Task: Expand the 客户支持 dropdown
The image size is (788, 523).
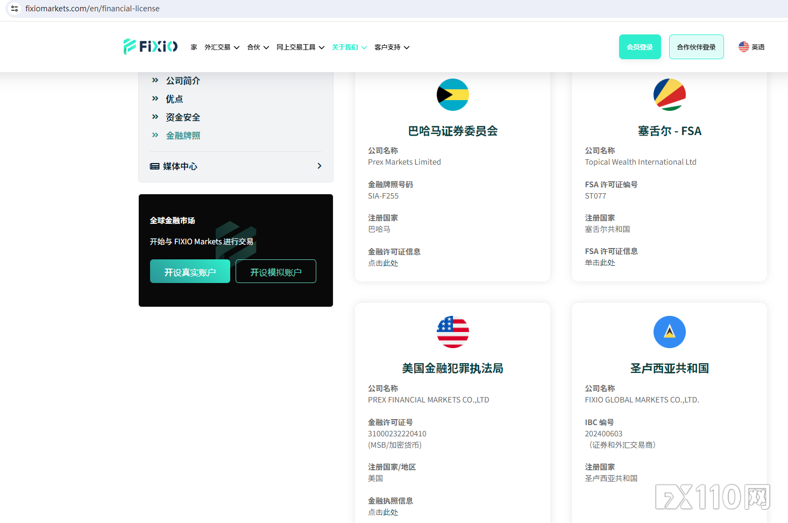Action: tap(392, 47)
